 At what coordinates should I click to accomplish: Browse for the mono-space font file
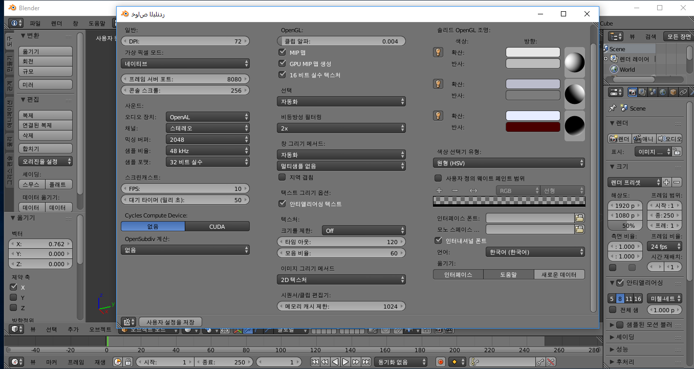pyautogui.click(x=579, y=229)
